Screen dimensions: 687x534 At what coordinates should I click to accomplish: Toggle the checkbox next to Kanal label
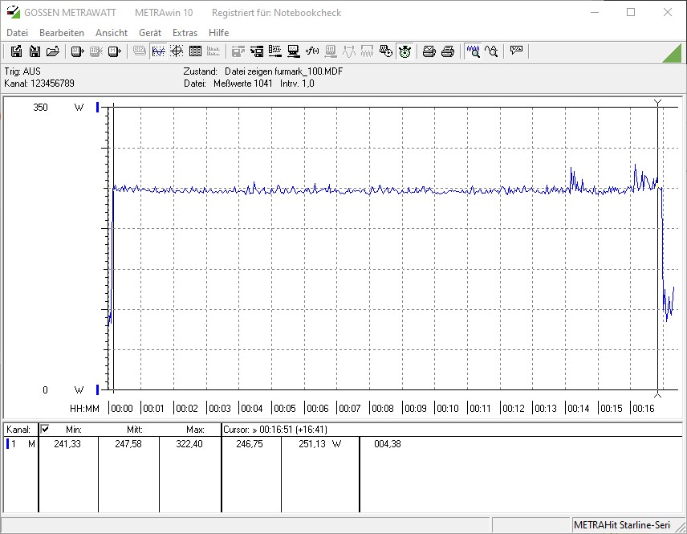point(45,430)
